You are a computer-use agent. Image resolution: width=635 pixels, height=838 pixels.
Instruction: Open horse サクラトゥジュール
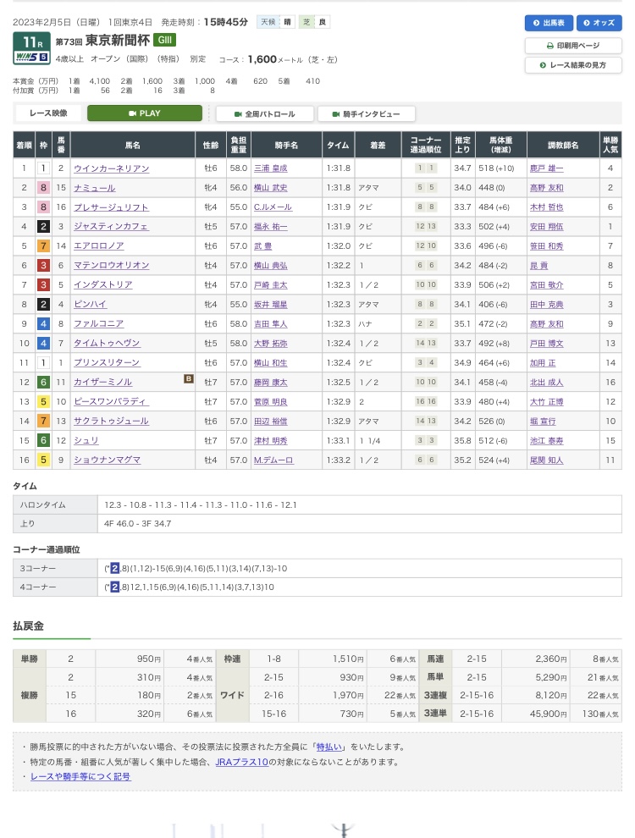click(111, 422)
